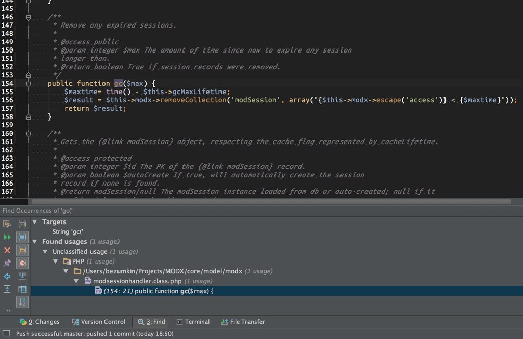Toggle group by package folder icon
523x339 pixels.
tap(22, 250)
